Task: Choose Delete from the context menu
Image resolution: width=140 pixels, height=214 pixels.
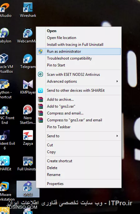Action: (x=79, y=168)
